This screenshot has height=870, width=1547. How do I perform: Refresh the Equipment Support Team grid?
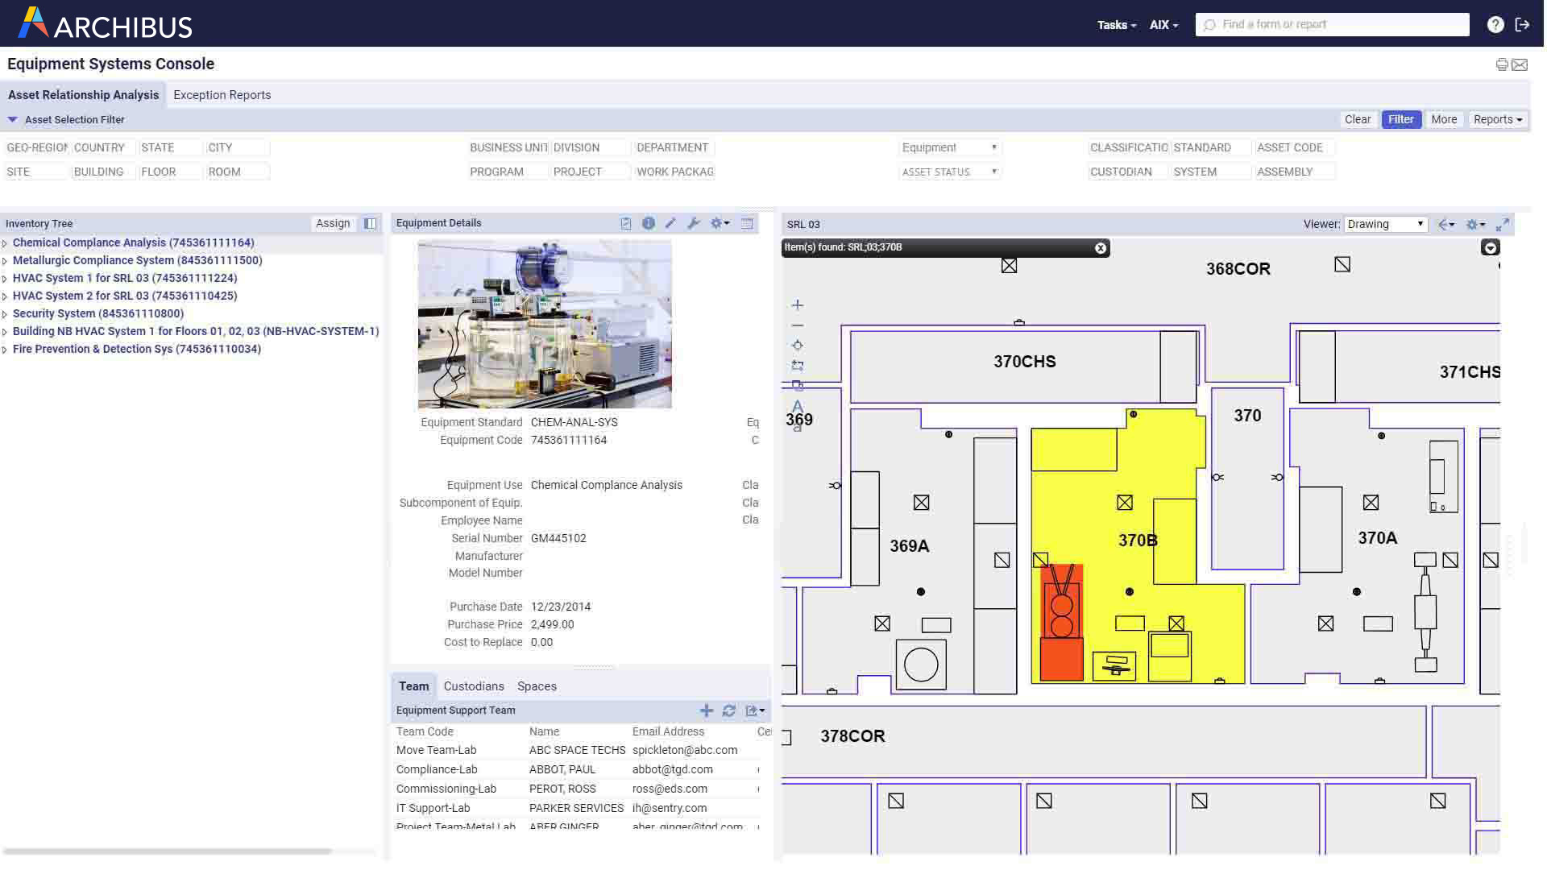pyautogui.click(x=729, y=710)
